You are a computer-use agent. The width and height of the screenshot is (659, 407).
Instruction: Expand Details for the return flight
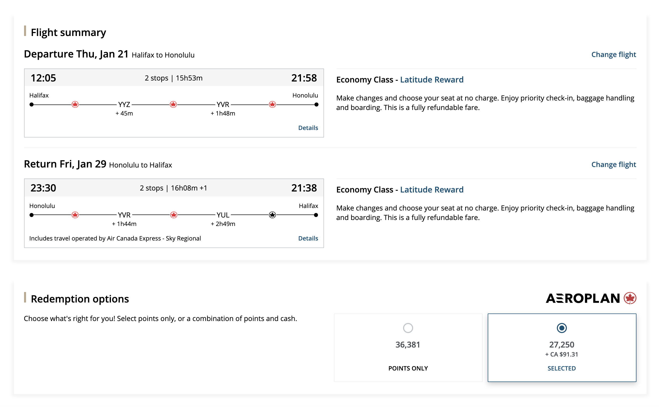(x=308, y=238)
